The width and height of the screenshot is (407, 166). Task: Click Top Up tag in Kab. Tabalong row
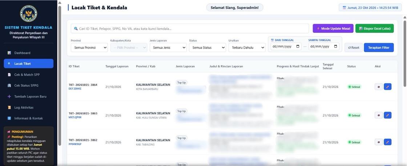tap(181, 138)
